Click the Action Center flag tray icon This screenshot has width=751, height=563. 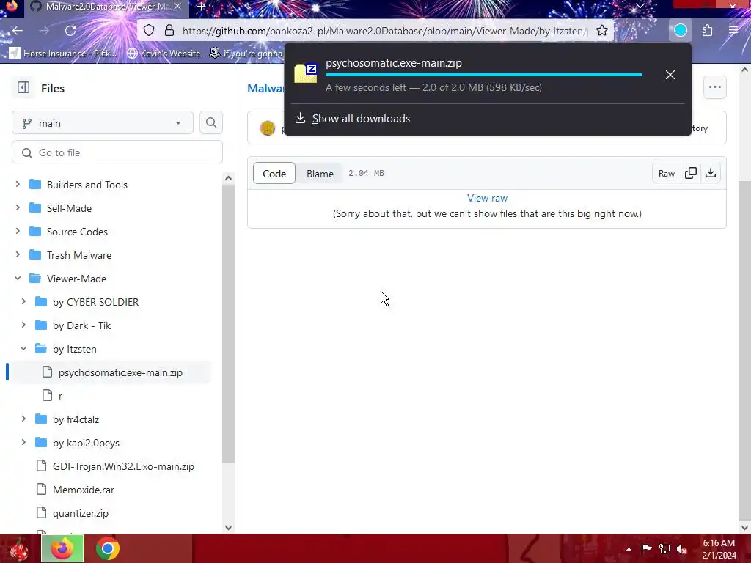pos(646,549)
